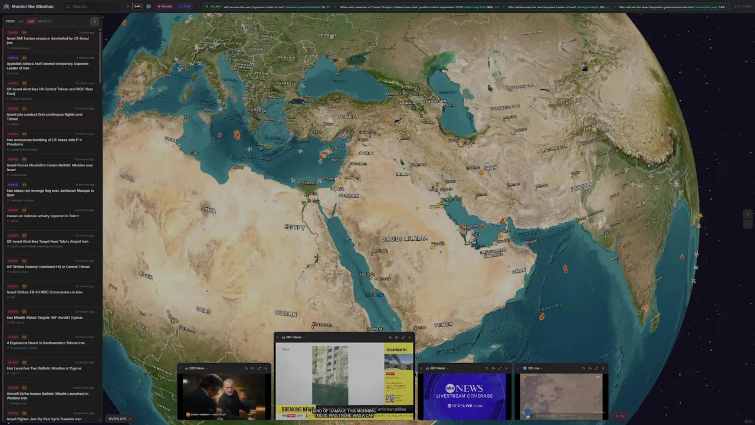Click the Donate button

[165, 6]
